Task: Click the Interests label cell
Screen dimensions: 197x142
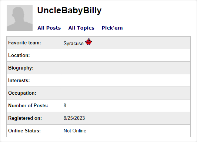Action: pyautogui.click(x=34, y=80)
